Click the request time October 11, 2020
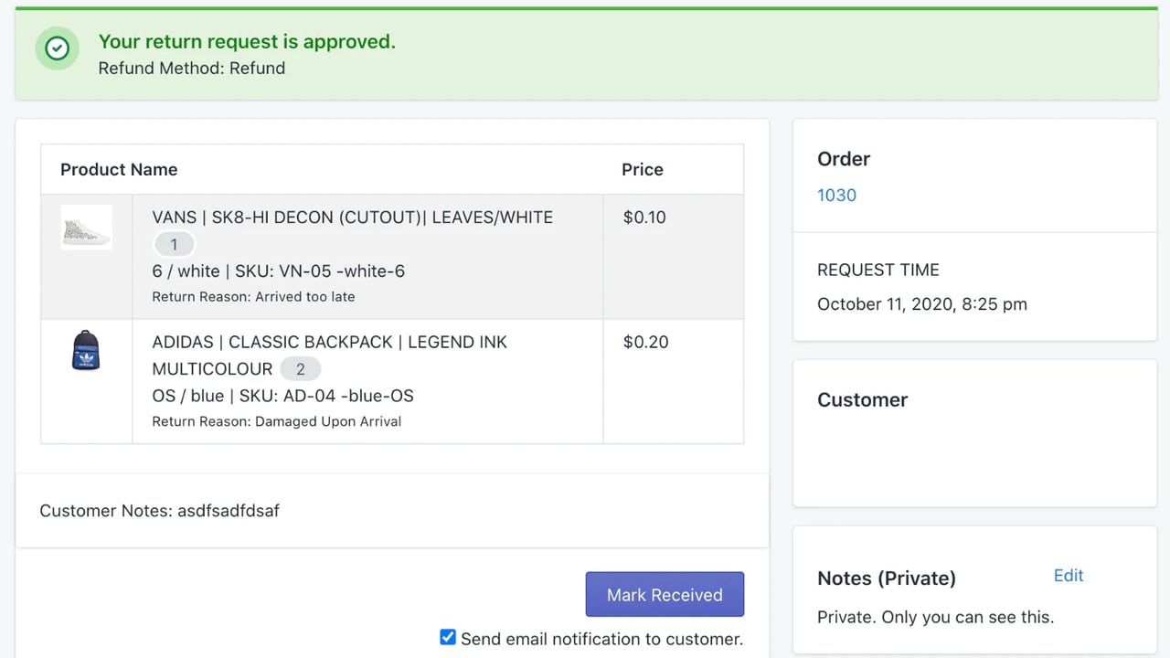The height and width of the screenshot is (658, 1170). point(922,304)
